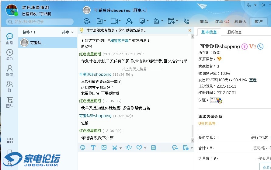Select the 可爱玲... conversation in the list

coord(48,43)
